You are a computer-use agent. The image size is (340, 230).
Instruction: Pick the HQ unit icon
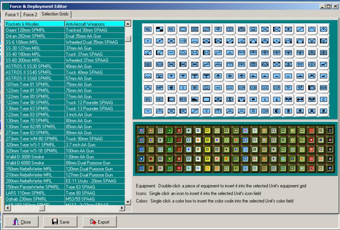[147, 29]
